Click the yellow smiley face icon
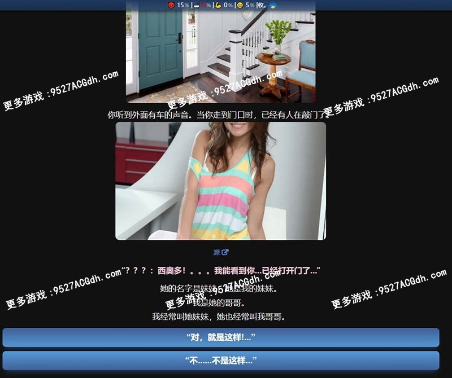This screenshot has height=378, width=452. tap(240, 5)
